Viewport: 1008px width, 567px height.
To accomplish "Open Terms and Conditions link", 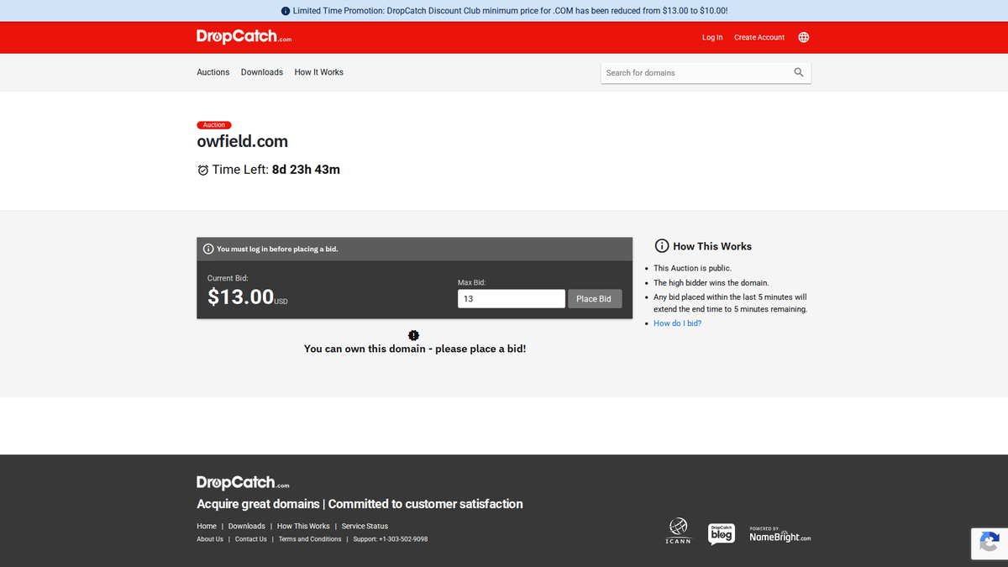I will click(310, 539).
